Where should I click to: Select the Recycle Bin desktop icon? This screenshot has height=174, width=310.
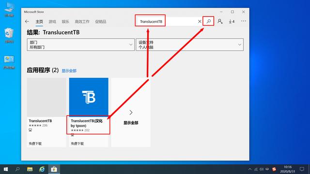coord(9,35)
